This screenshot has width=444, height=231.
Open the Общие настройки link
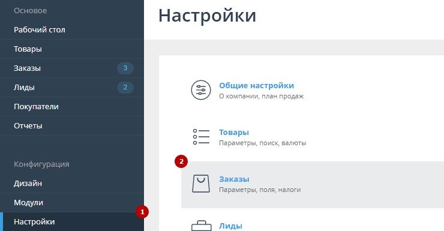click(257, 85)
